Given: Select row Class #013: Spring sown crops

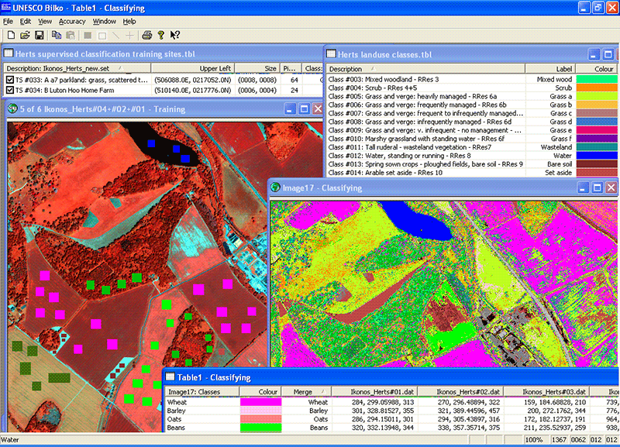Looking at the screenshot, I should pos(472,164).
